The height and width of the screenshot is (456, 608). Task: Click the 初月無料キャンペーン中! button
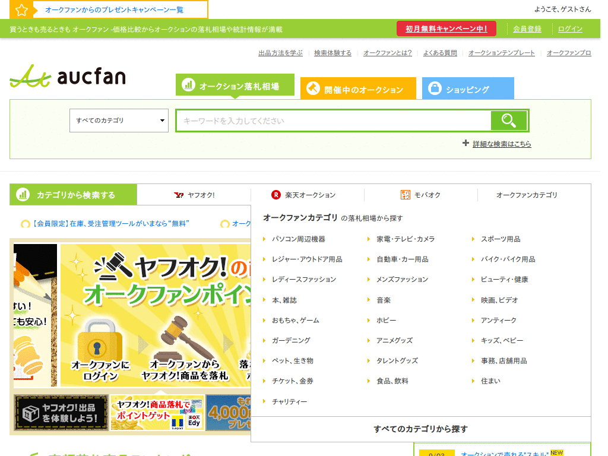click(446, 28)
